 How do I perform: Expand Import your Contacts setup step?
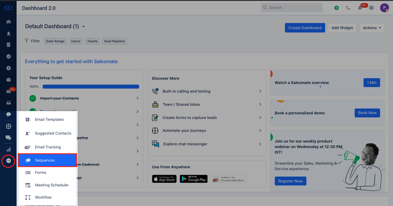(138, 98)
